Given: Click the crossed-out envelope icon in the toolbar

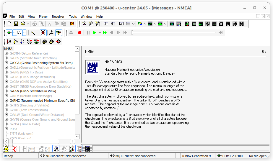Looking at the screenshot, I should [72, 24].
